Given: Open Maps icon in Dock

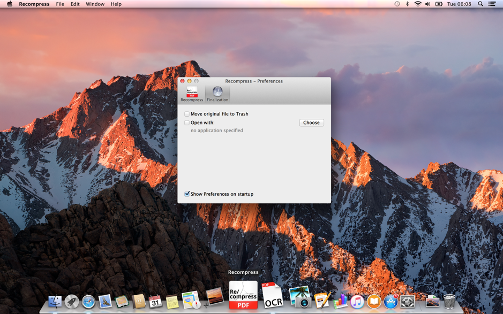Looking at the screenshot, I should pyautogui.click(x=191, y=300).
